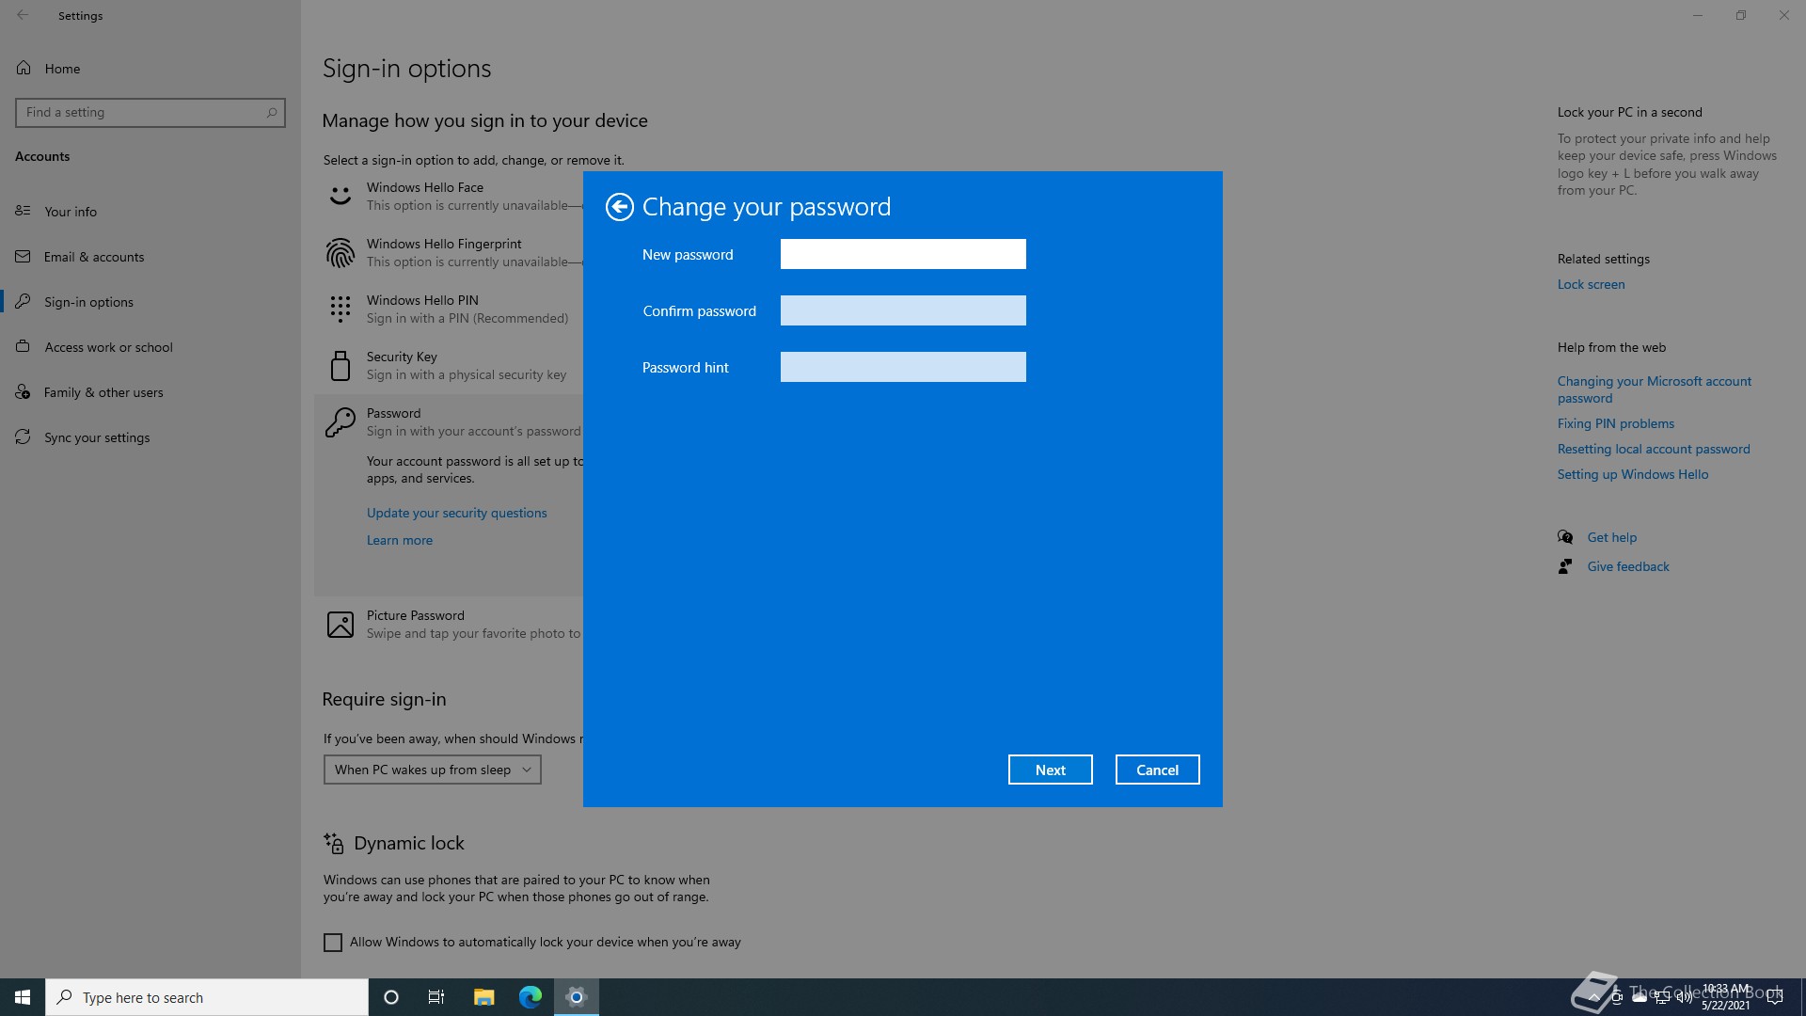Open Microsoft Edge from the taskbar
1806x1016 pixels.
coord(531,996)
